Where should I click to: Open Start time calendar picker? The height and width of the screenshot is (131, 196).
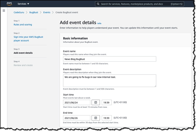tap(96, 102)
